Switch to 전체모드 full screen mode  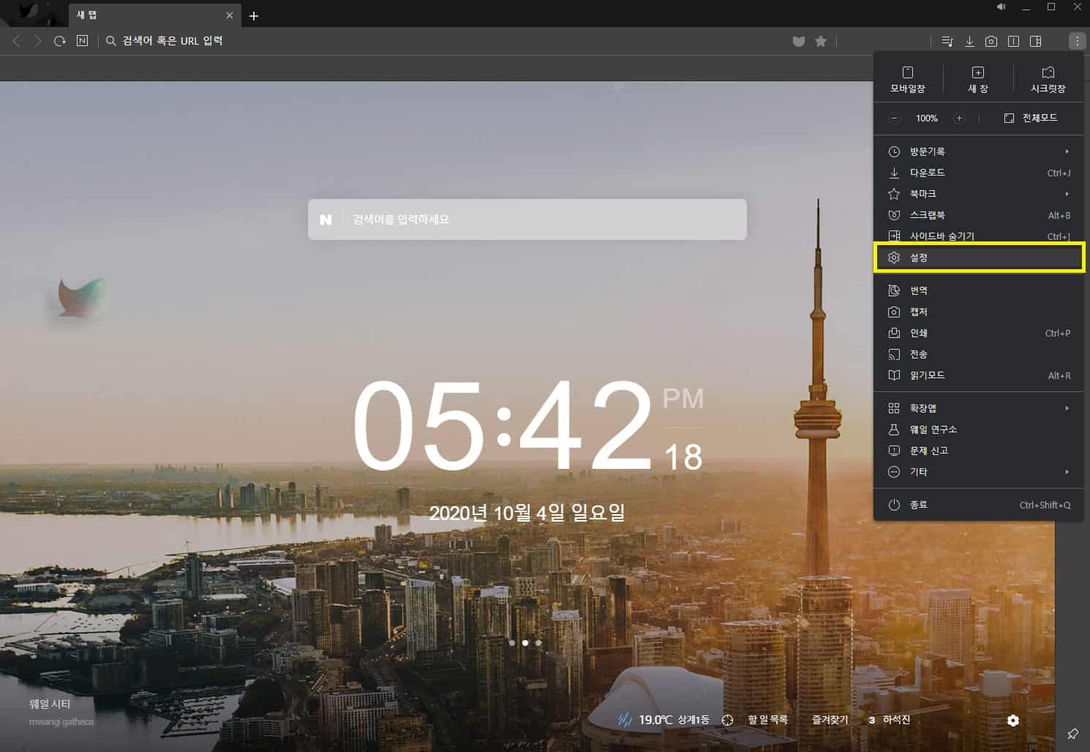tap(1031, 118)
